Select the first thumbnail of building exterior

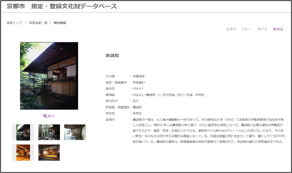pos(23,132)
